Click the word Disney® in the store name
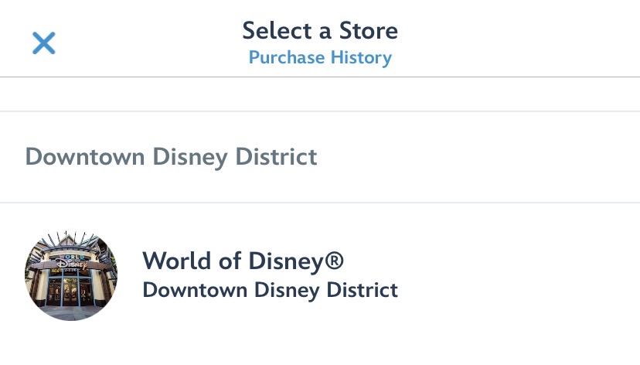This screenshot has width=640, height=365. click(296, 261)
